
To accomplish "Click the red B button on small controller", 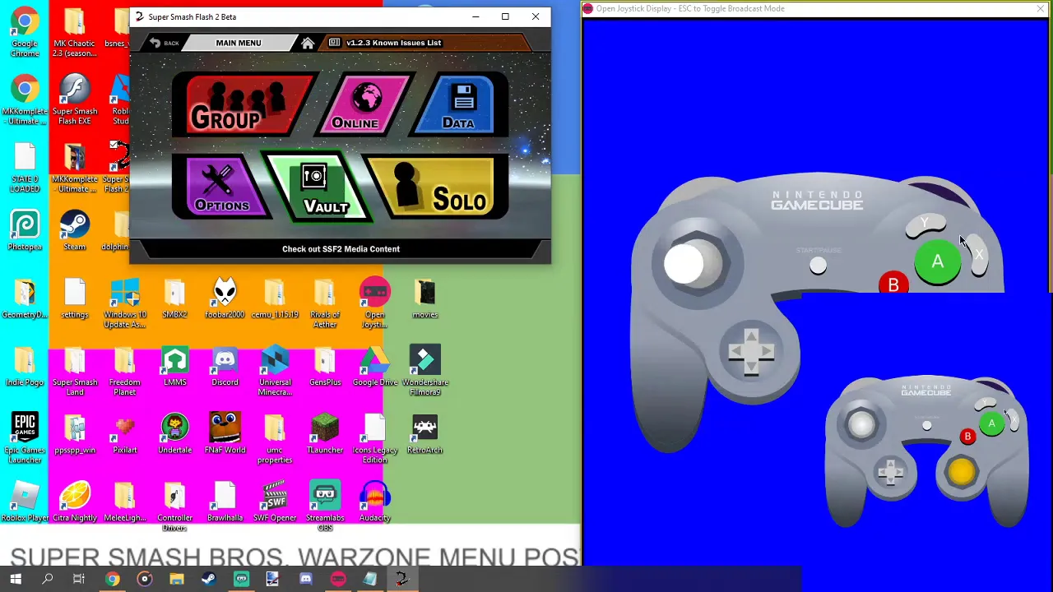I will pyautogui.click(x=967, y=437).
